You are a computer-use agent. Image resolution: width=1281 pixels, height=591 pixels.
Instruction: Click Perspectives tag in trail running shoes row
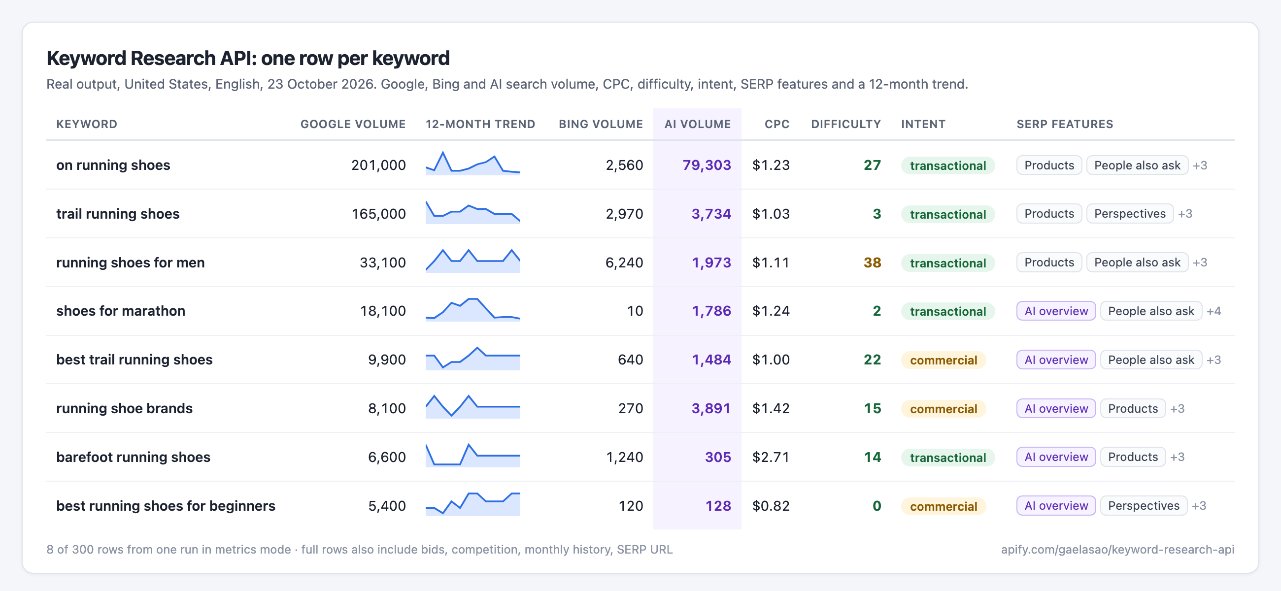pos(1129,214)
